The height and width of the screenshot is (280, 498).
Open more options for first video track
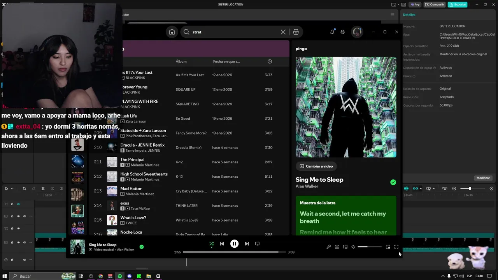pos(31,216)
